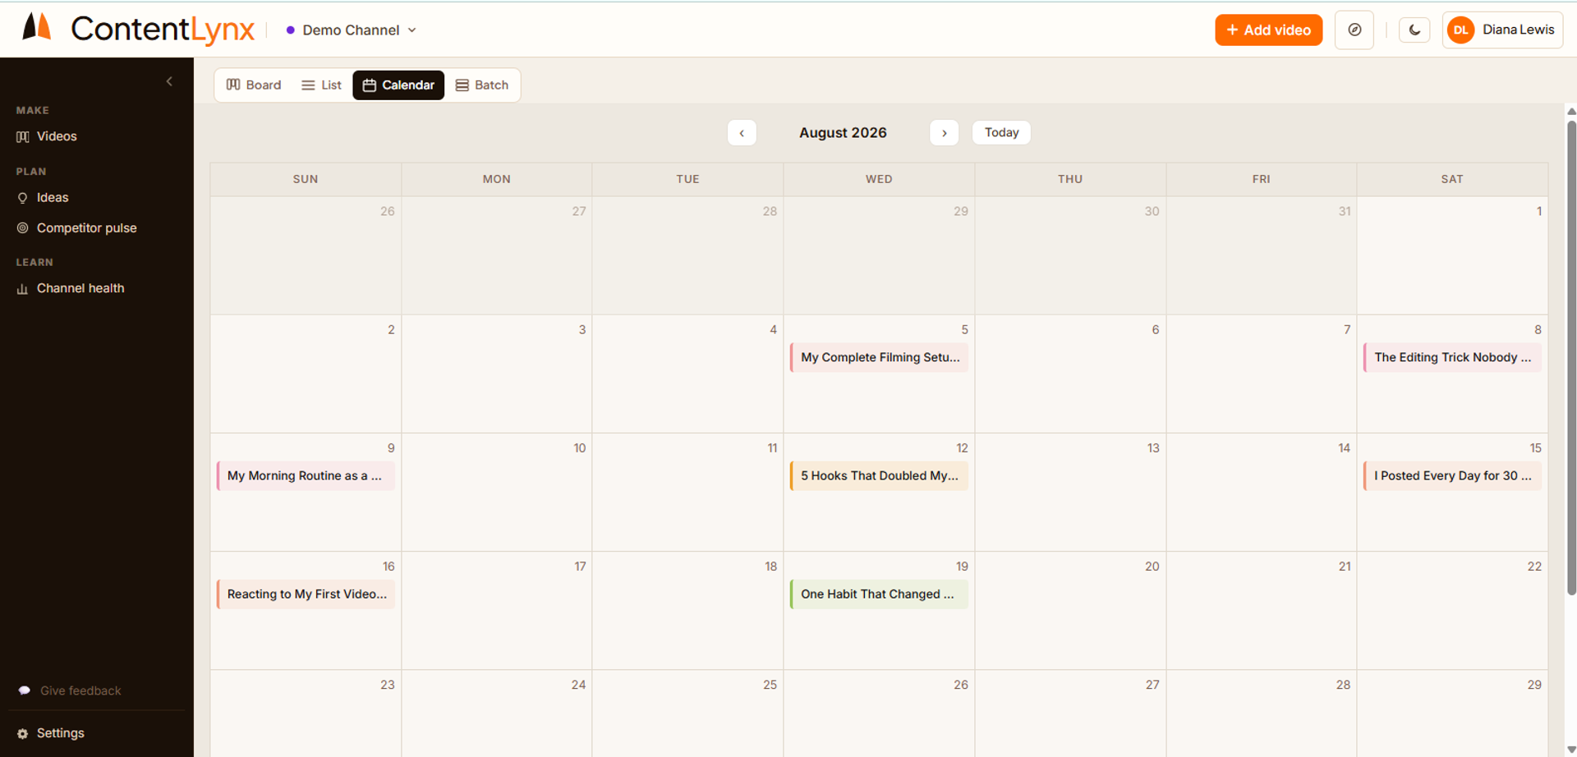This screenshot has width=1577, height=757.
Task: Click the Channel health chart icon
Action: (x=23, y=289)
